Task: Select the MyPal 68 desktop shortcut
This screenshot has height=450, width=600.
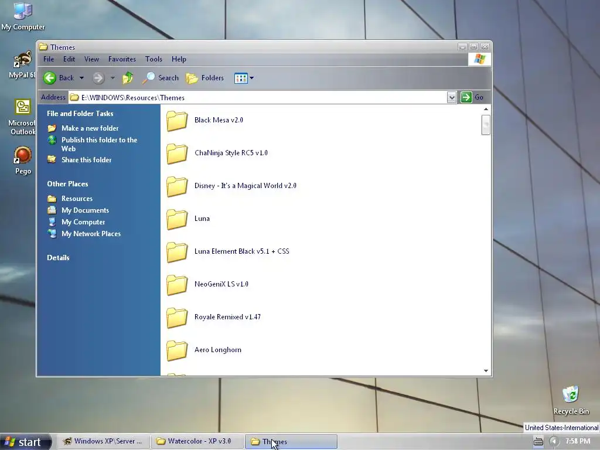Action: [x=22, y=64]
